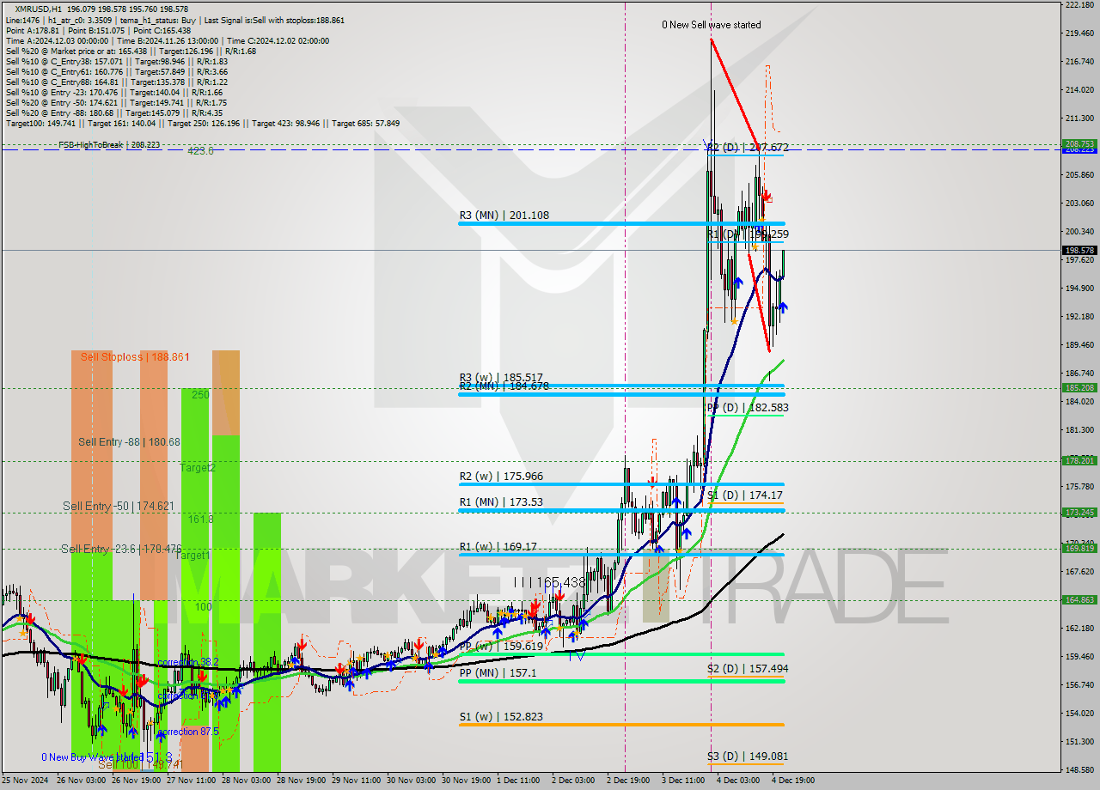This screenshot has width=1100, height=790.
Task: Click the 'PP (D) | 182.583' pivot label
Action: (747, 407)
